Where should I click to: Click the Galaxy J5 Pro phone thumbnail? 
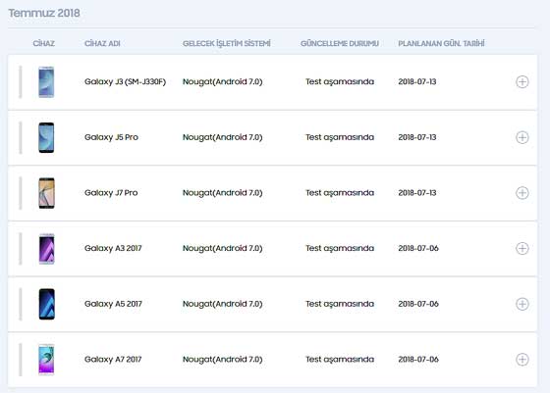pyautogui.click(x=46, y=137)
